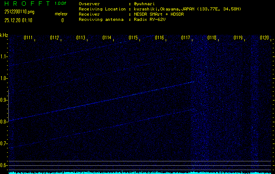Click the kHz axis unit label
This screenshot has height=174, width=275.
(x=4, y=35)
